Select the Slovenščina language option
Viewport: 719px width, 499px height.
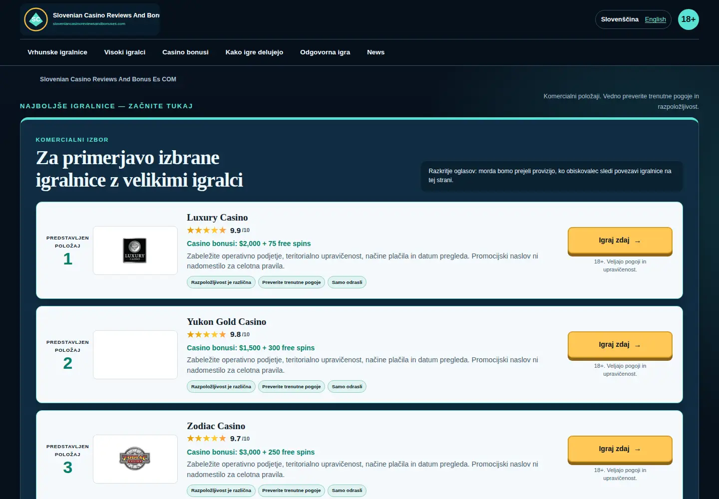tap(620, 19)
